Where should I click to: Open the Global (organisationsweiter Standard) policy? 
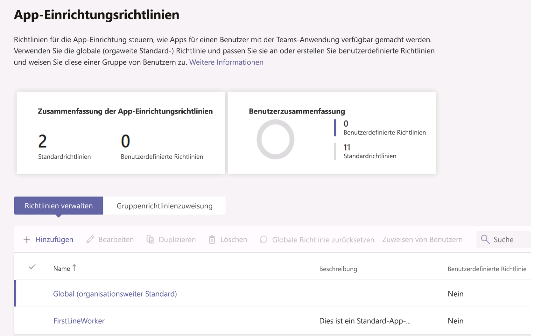click(x=115, y=294)
